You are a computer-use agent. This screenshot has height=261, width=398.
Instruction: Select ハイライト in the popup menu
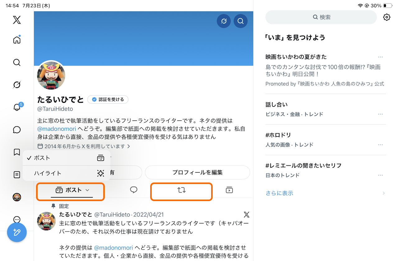(67, 173)
